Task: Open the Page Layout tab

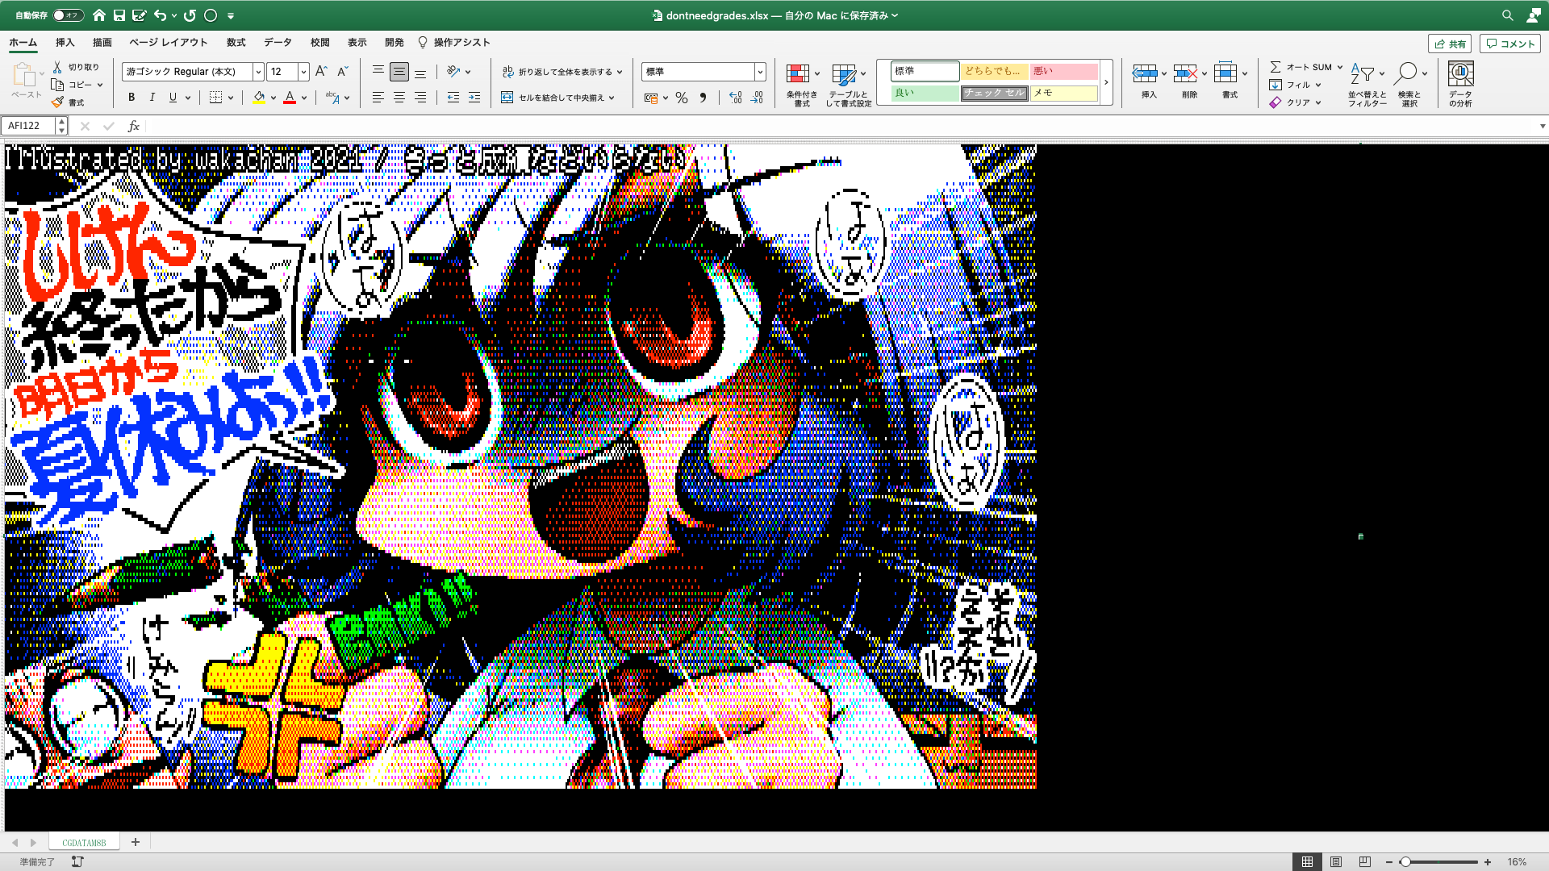Action: [x=168, y=43]
